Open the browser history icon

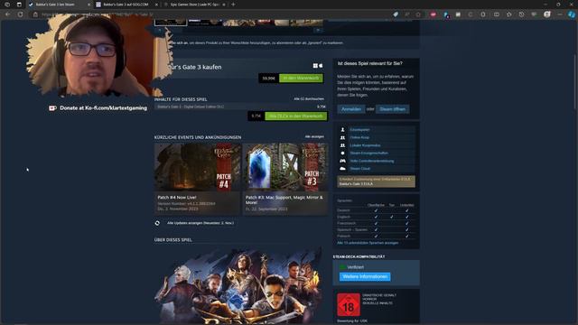(x=521, y=14)
